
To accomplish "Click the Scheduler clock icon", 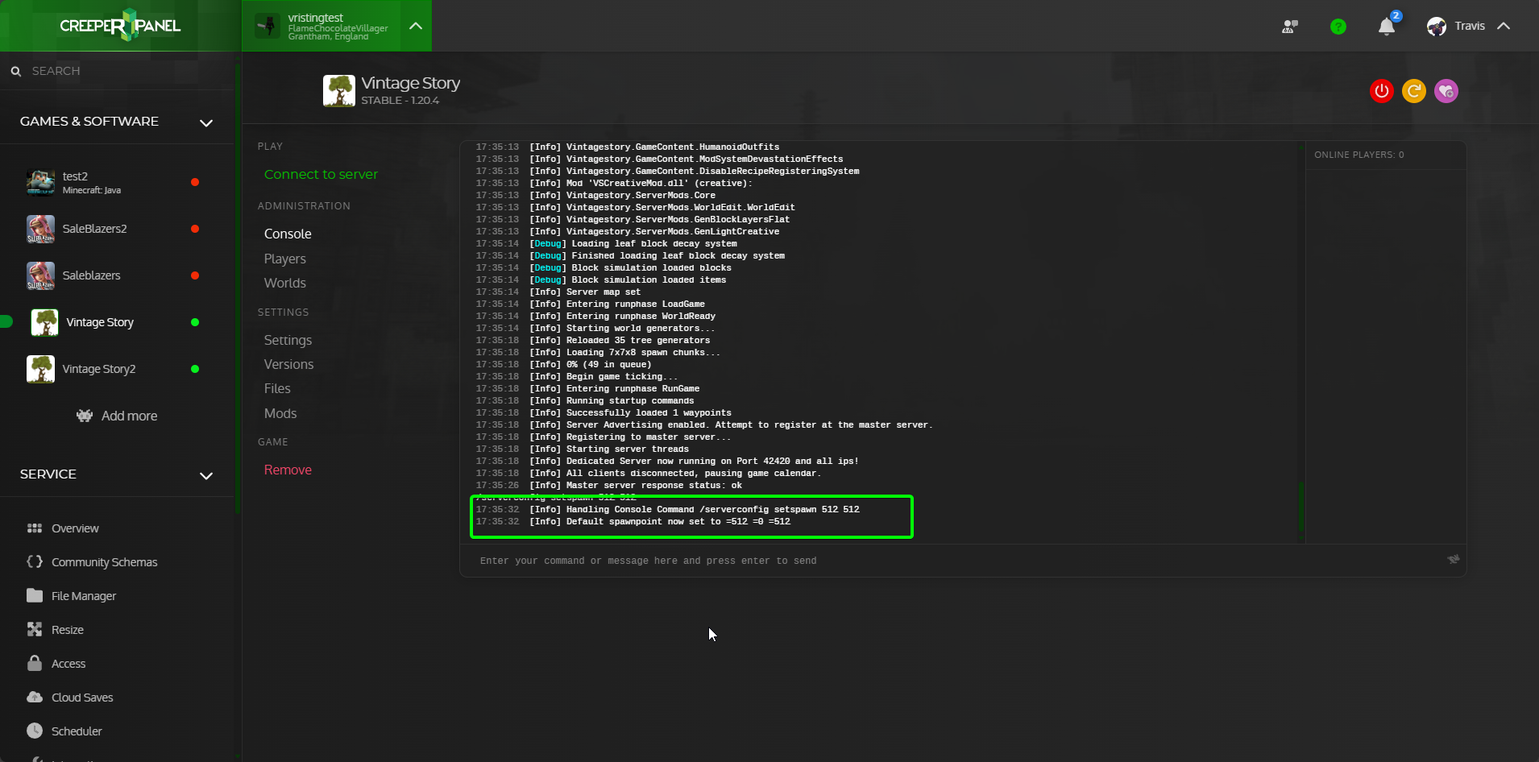I will [x=35, y=731].
